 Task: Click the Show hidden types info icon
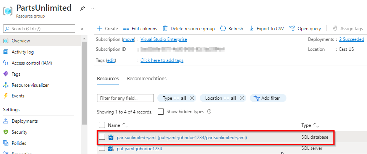(x=209, y=112)
